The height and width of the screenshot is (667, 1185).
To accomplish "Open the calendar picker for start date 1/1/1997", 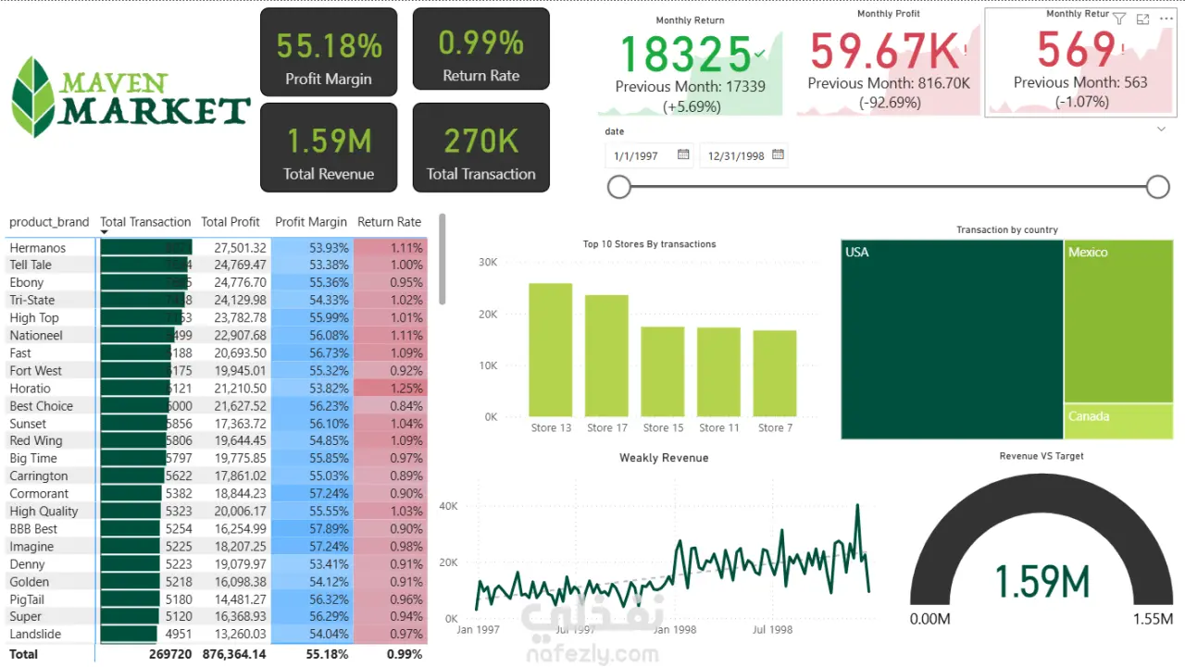I will [x=683, y=154].
